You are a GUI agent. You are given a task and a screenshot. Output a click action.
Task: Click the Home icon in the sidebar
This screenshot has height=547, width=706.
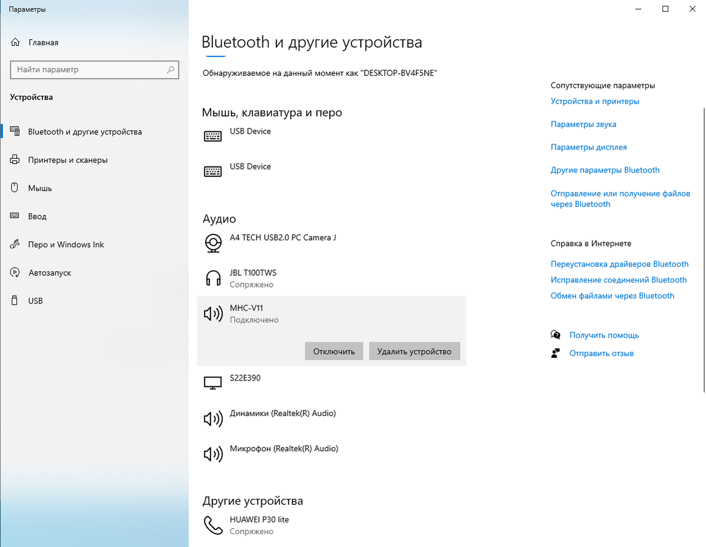pos(15,42)
